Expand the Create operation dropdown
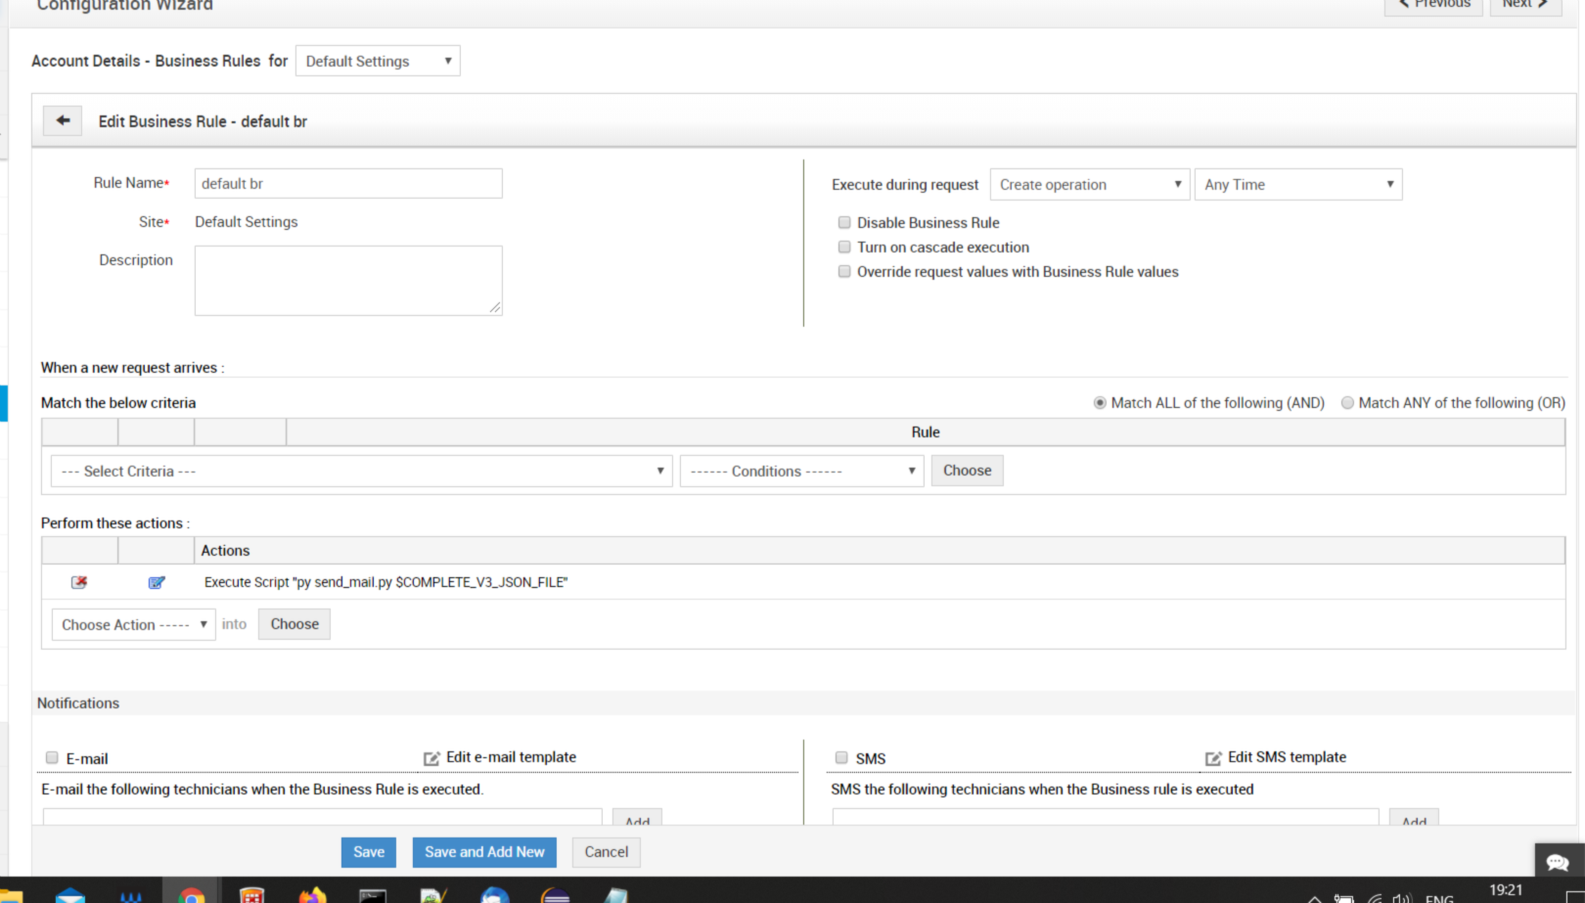Screen dimensions: 1585x903 coord(1089,184)
